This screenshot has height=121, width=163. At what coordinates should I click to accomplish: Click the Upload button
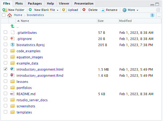point(70,10)
